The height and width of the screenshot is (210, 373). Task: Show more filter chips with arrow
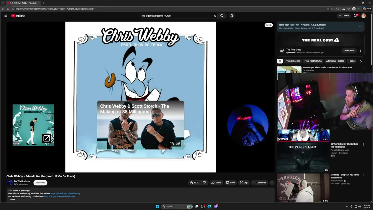tap(361, 61)
